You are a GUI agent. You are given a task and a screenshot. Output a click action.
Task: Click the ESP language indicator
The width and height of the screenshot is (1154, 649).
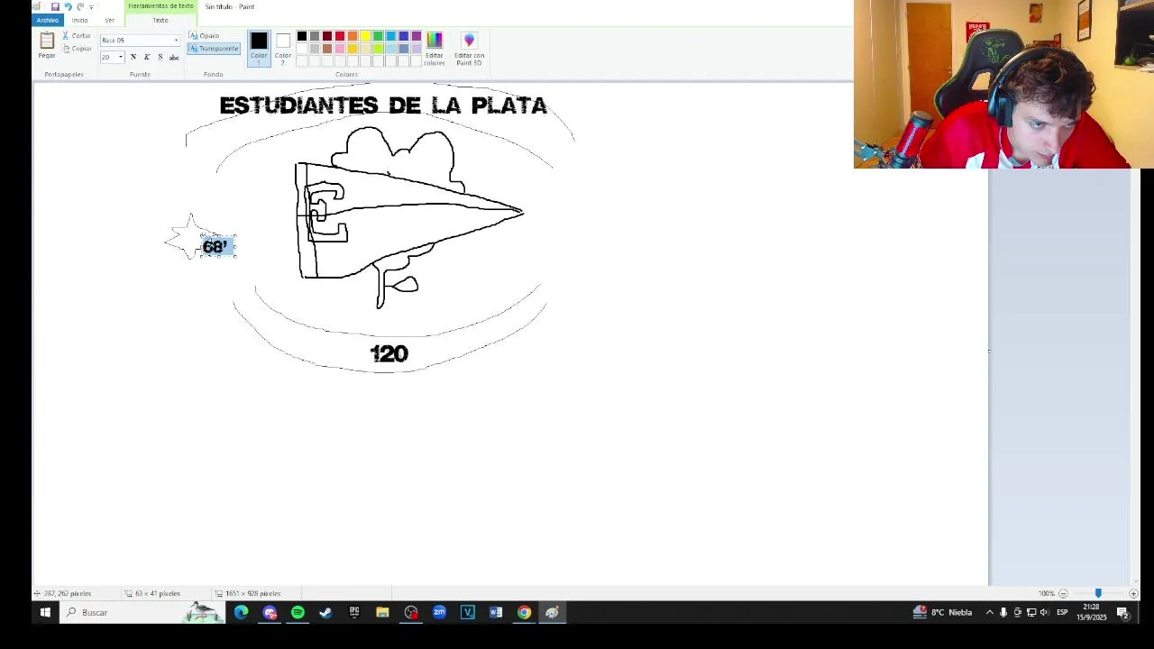1062,612
